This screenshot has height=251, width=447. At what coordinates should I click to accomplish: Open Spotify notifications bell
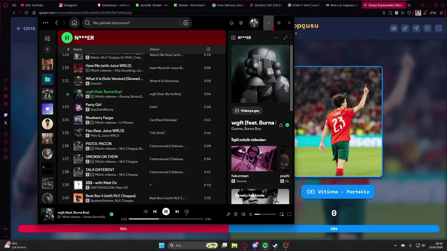tap(232, 23)
